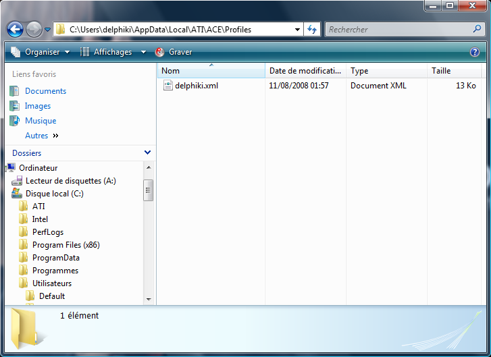Open the Affichages views menu
Screen dimensions: 491x357
(x=113, y=52)
